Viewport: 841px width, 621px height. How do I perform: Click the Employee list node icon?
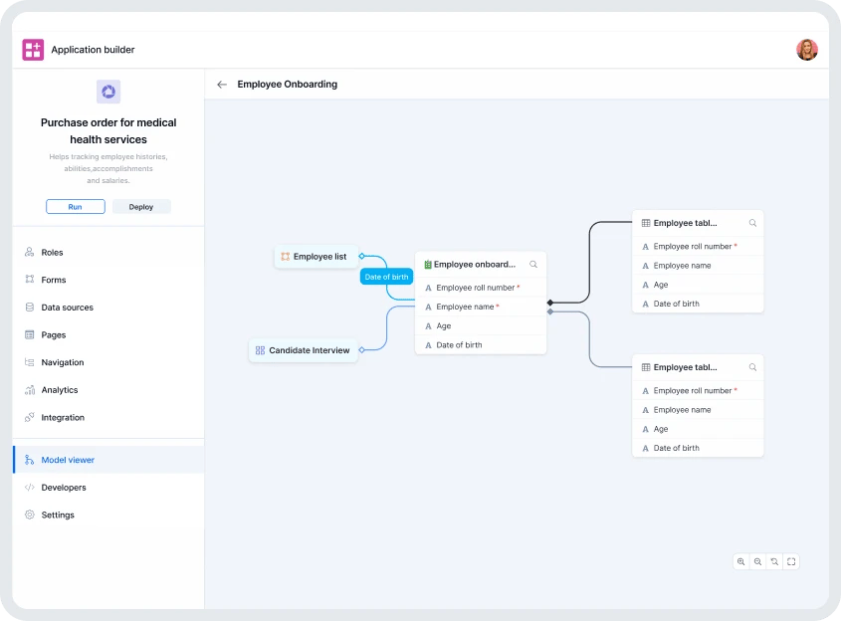[x=286, y=257]
